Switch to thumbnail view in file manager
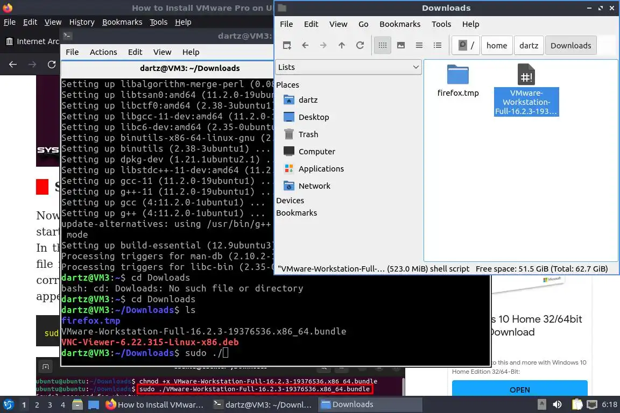This screenshot has width=620, height=413. point(401,46)
